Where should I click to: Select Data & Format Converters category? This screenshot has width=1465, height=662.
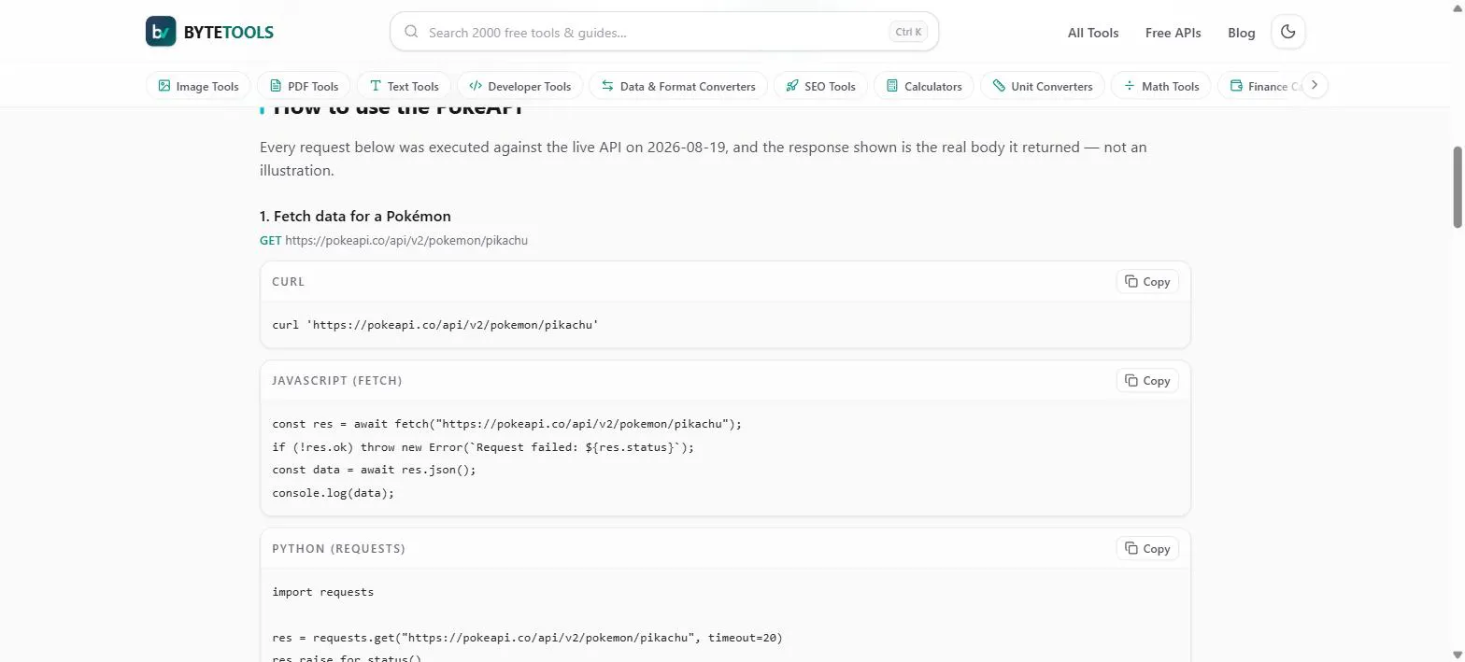point(678,86)
